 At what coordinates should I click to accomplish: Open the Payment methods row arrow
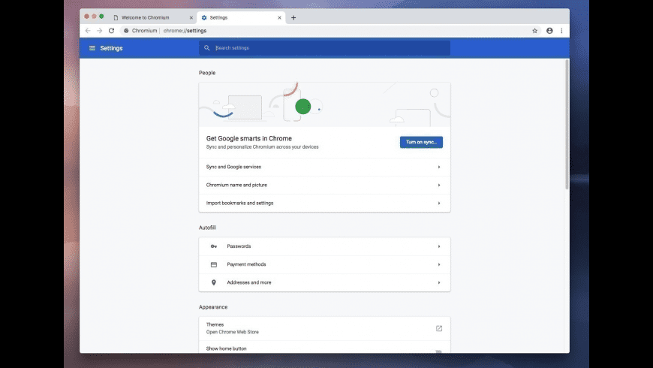pos(439,264)
